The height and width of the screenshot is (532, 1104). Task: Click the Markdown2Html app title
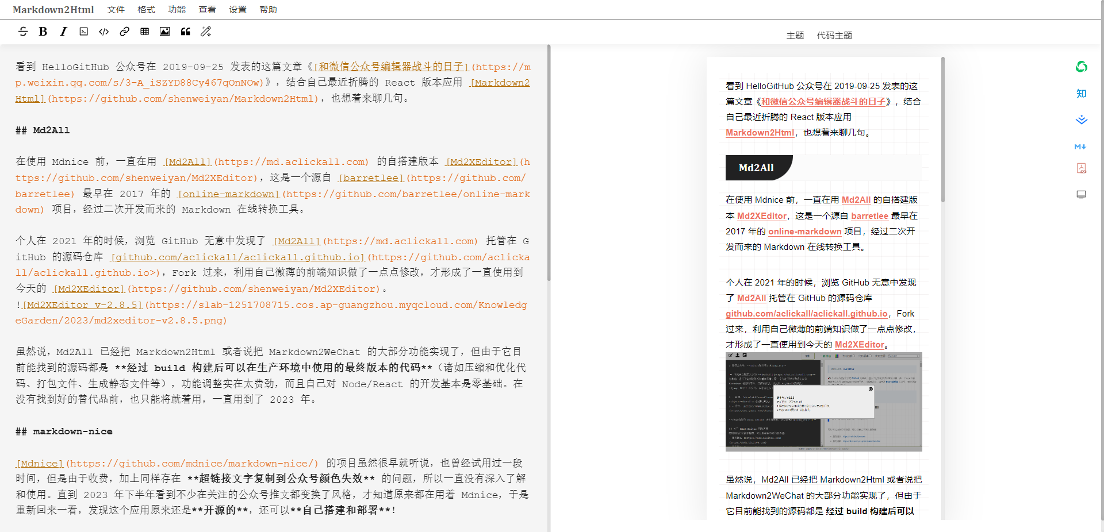point(53,10)
